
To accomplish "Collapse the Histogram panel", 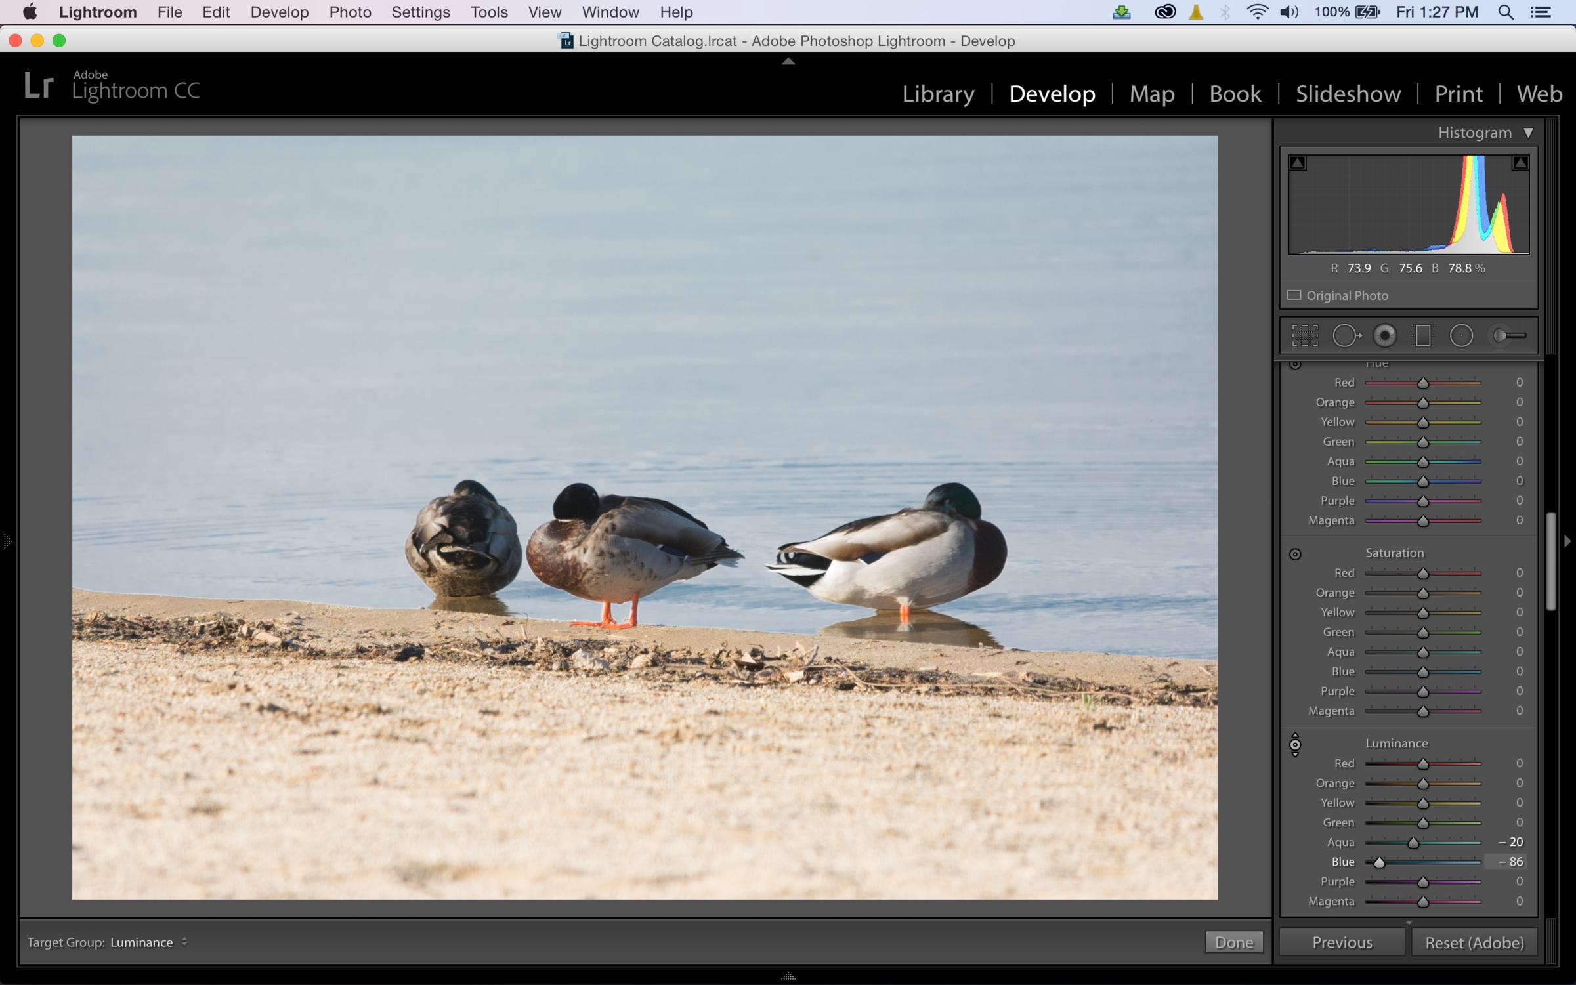I will coord(1528,133).
